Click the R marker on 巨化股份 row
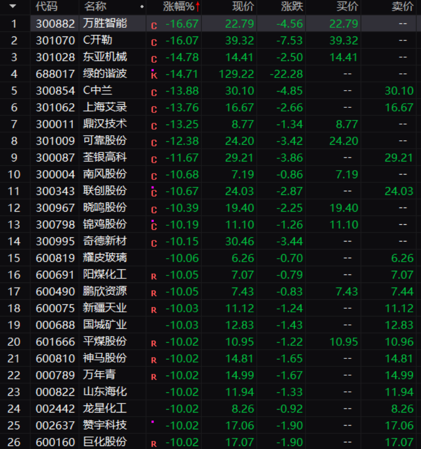 pos(154,444)
